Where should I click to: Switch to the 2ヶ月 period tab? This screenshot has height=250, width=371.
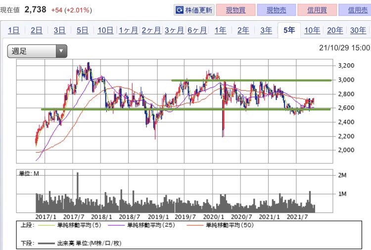pos(151,30)
